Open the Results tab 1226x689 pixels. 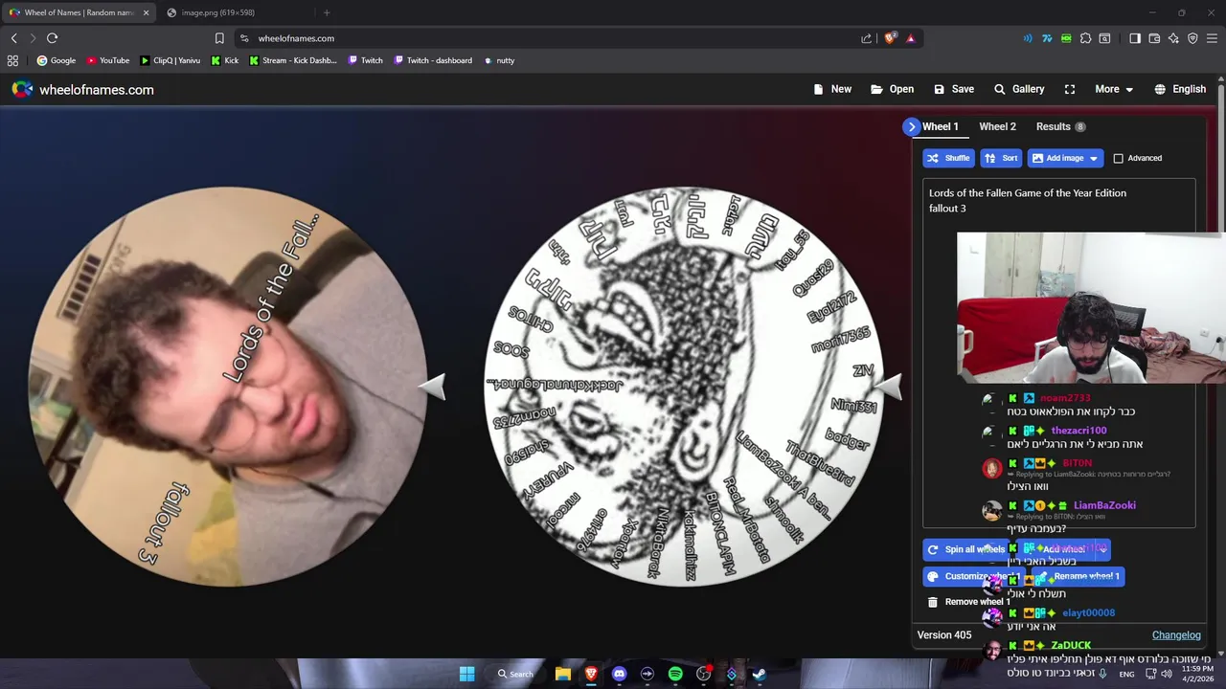pos(1059,126)
